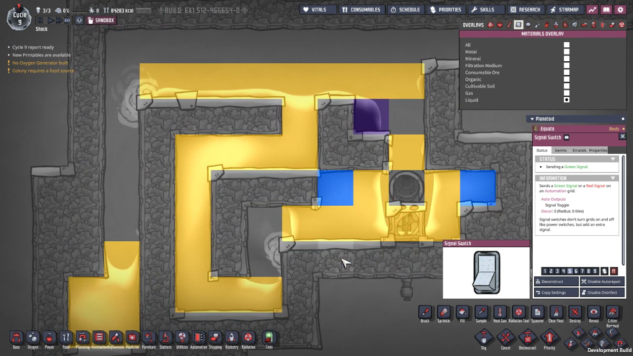Image resolution: width=633 pixels, height=356 pixels.
Task: Switch to the Errands tab
Action: click(x=579, y=150)
